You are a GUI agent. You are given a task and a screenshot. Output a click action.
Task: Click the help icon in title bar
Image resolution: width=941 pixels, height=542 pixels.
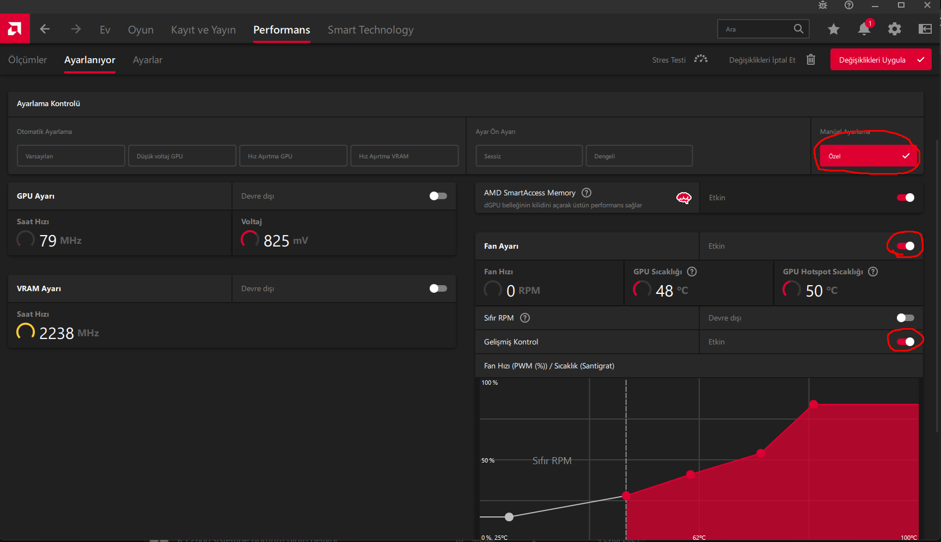(849, 5)
